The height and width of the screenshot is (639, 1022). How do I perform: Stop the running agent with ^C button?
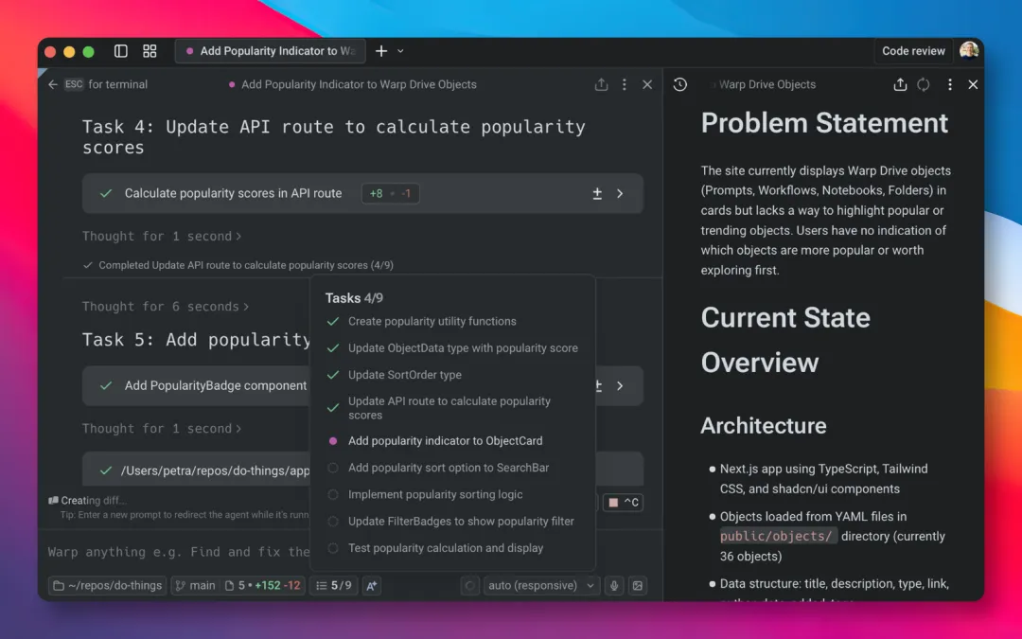(x=623, y=502)
